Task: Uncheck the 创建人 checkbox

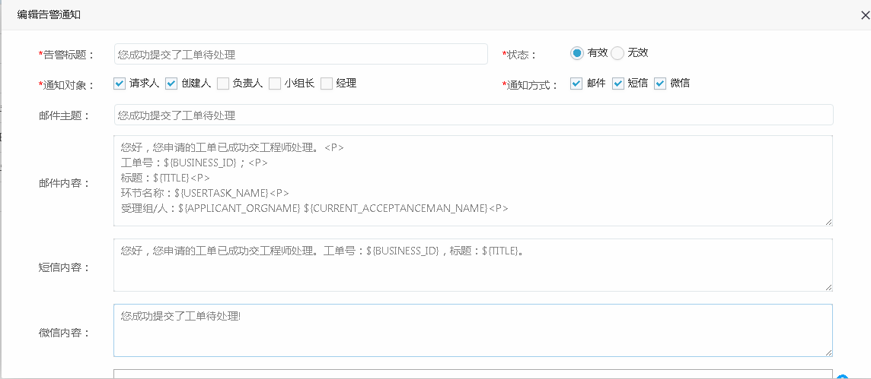Action: [x=171, y=84]
